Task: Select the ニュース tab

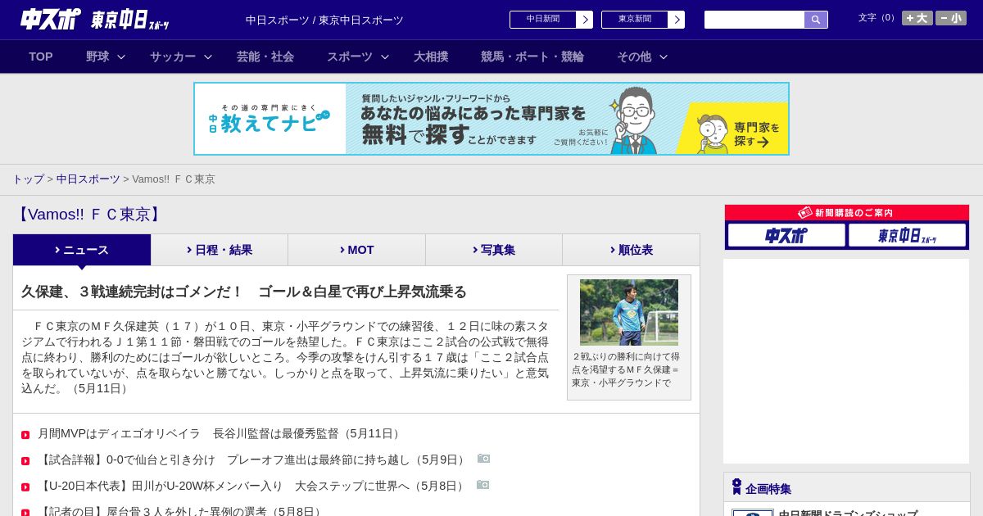Action: coord(82,250)
